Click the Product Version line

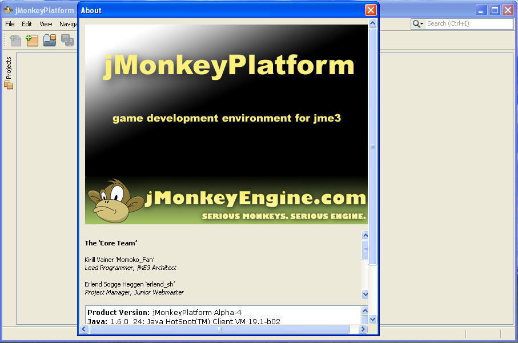pyautogui.click(x=164, y=312)
